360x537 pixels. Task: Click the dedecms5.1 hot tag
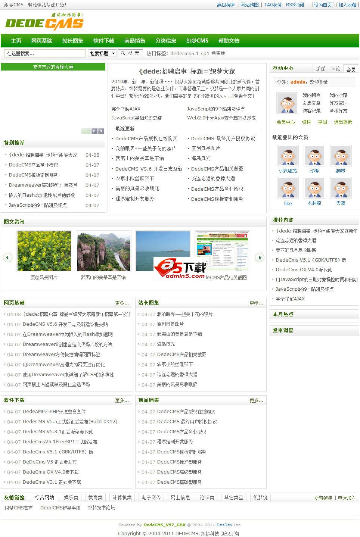(x=184, y=53)
